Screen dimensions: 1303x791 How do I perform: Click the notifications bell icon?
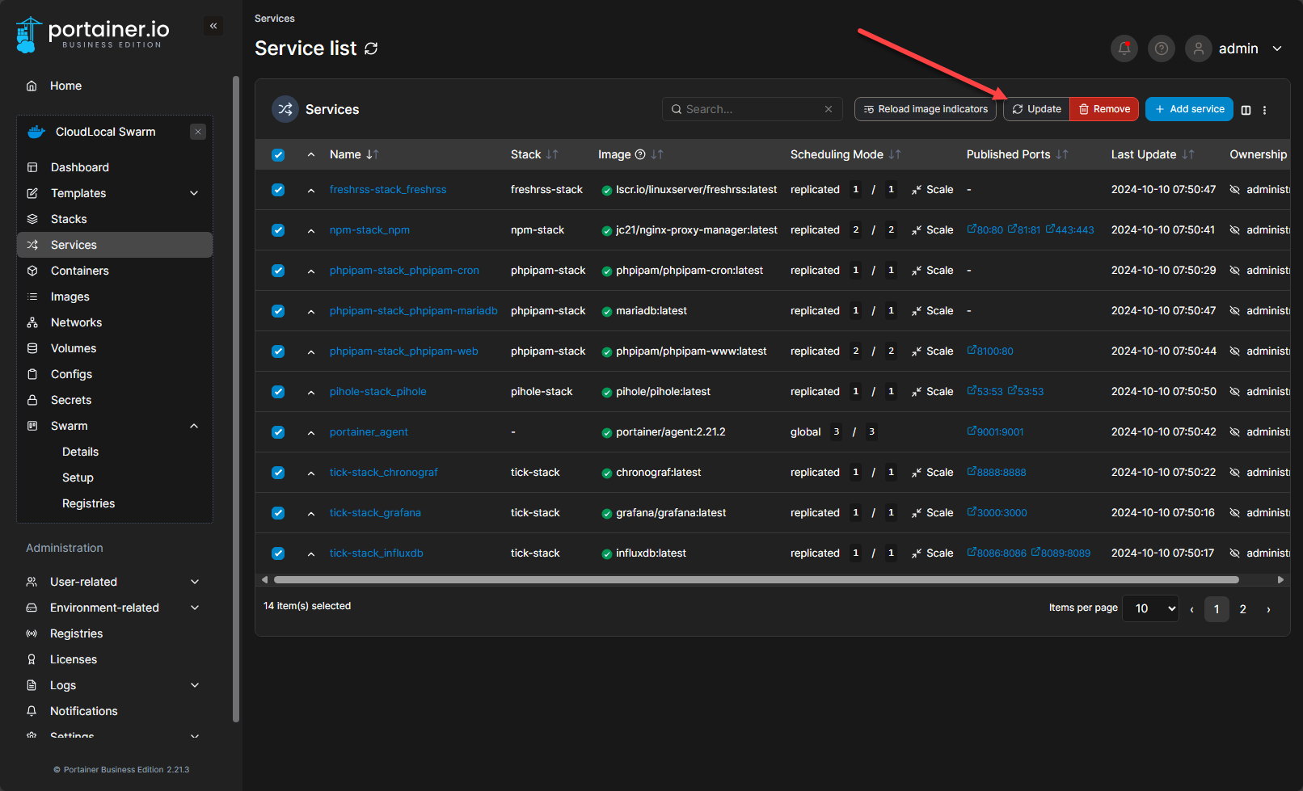click(x=1124, y=48)
